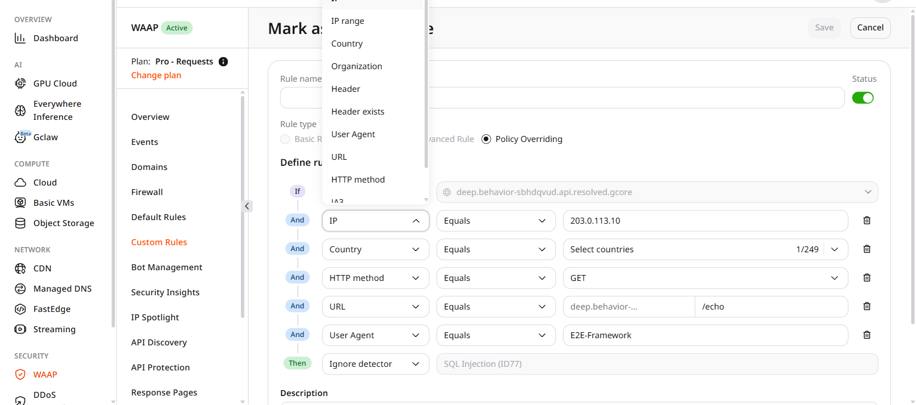
Task: Click the Managed DNS icon
Action: coord(20,289)
